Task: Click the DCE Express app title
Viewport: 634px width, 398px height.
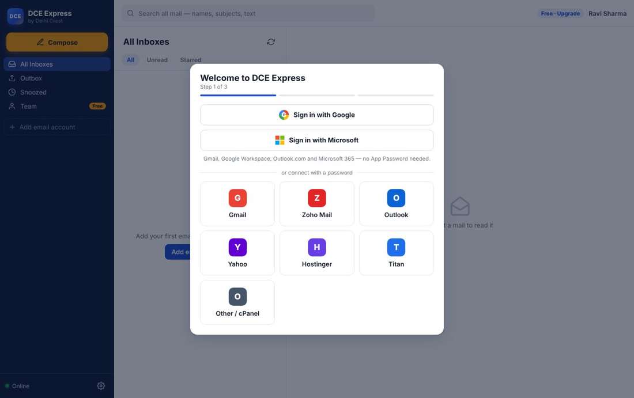Action: [x=50, y=13]
